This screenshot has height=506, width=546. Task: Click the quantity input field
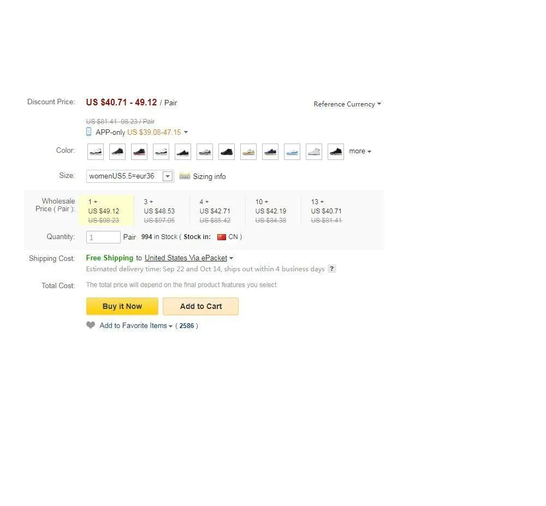[x=103, y=237]
